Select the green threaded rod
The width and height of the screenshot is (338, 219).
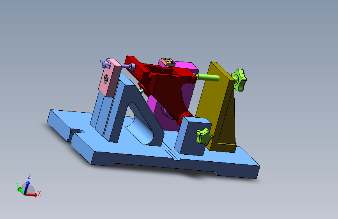click(x=207, y=78)
